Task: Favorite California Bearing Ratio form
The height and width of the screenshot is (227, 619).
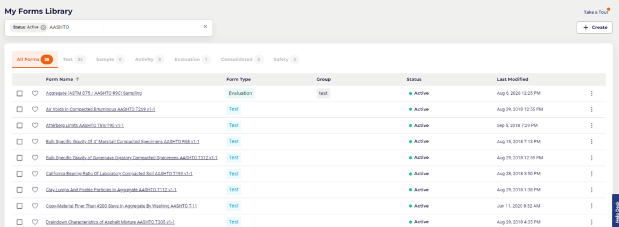Action: pyautogui.click(x=34, y=173)
